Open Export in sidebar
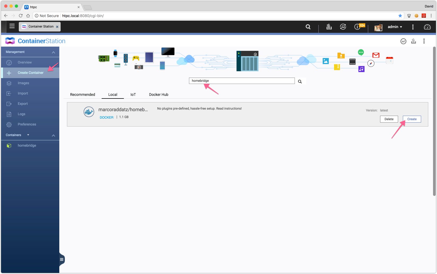437x274 pixels. tap(30, 104)
